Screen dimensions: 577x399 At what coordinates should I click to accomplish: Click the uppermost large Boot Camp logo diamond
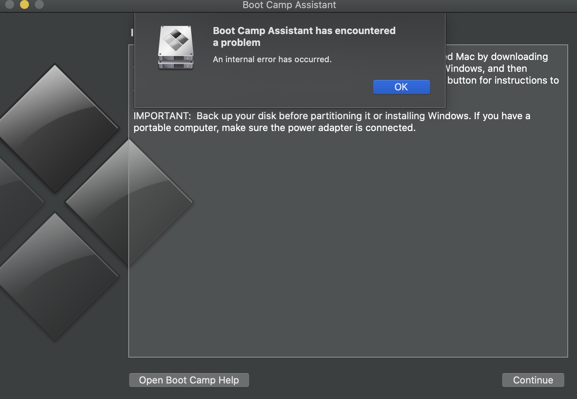click(55, 128)
